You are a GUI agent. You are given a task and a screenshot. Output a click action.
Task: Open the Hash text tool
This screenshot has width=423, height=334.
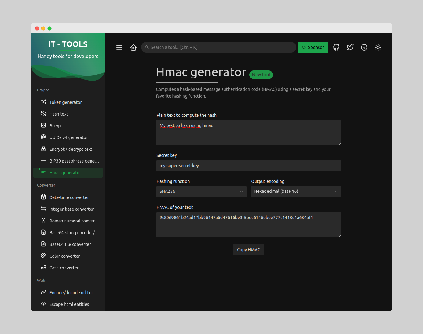(x=59, y=114)
